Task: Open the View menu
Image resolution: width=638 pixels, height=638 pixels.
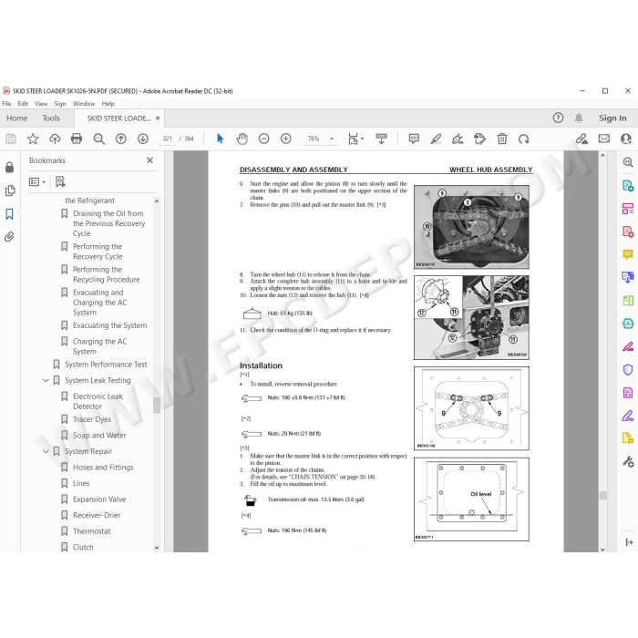Action: click(41, 104)
